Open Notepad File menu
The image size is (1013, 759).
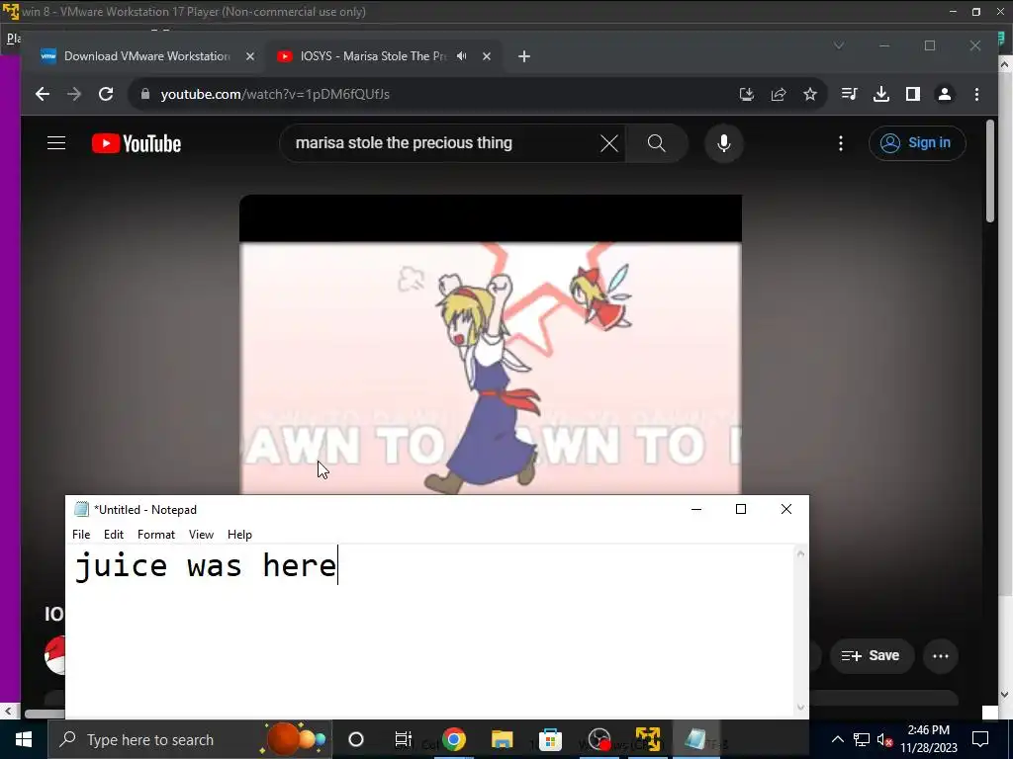point(81,535)
